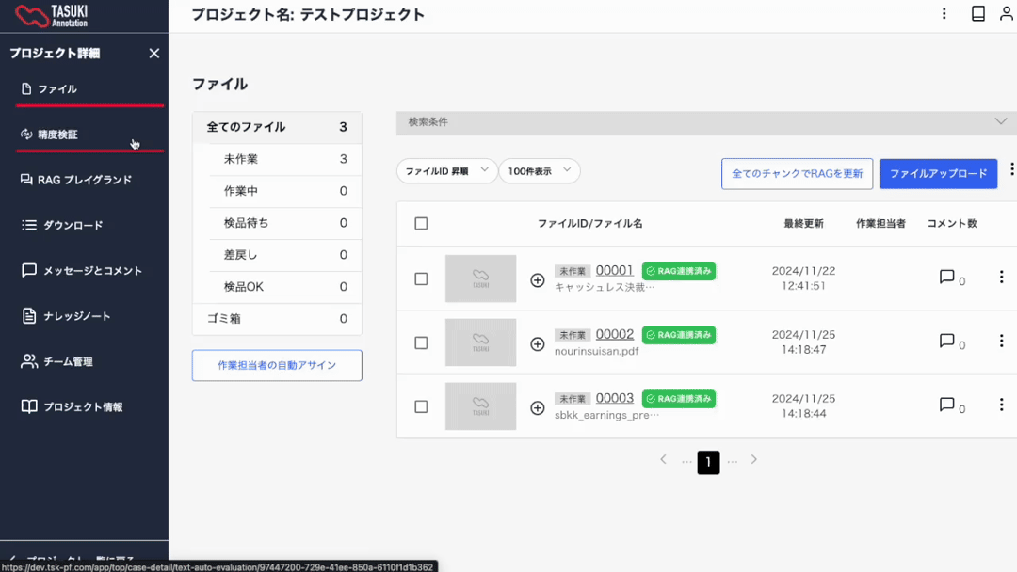This screenshot has width=1017, height=572.
Task: Toggle the select-all files checkbox
Action: tap(421, 224)
